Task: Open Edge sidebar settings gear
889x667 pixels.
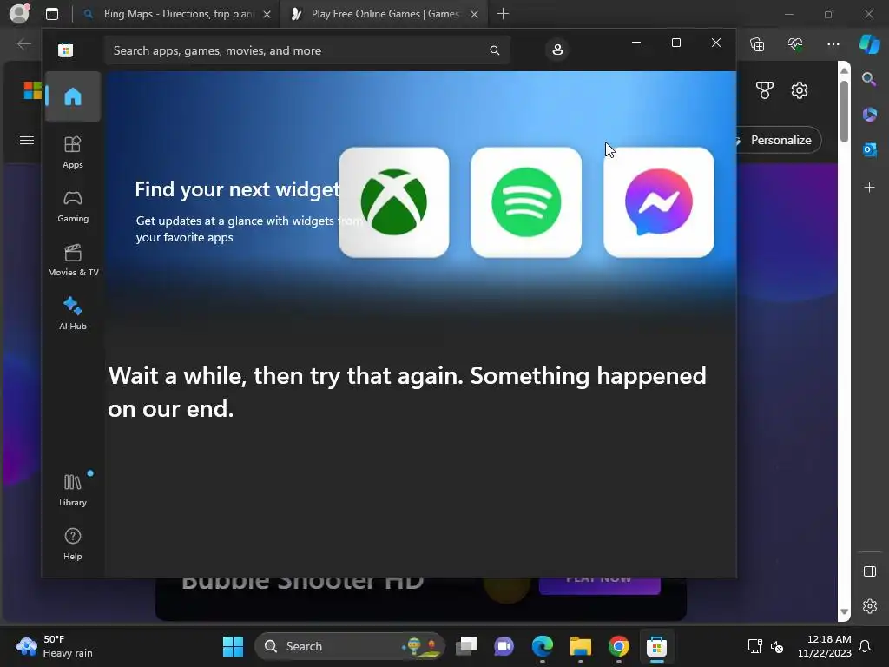Action: pyautogui.click(x=870, y=606)
